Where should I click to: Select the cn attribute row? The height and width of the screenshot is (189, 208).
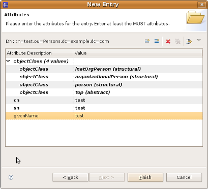[x=104, y=100]
